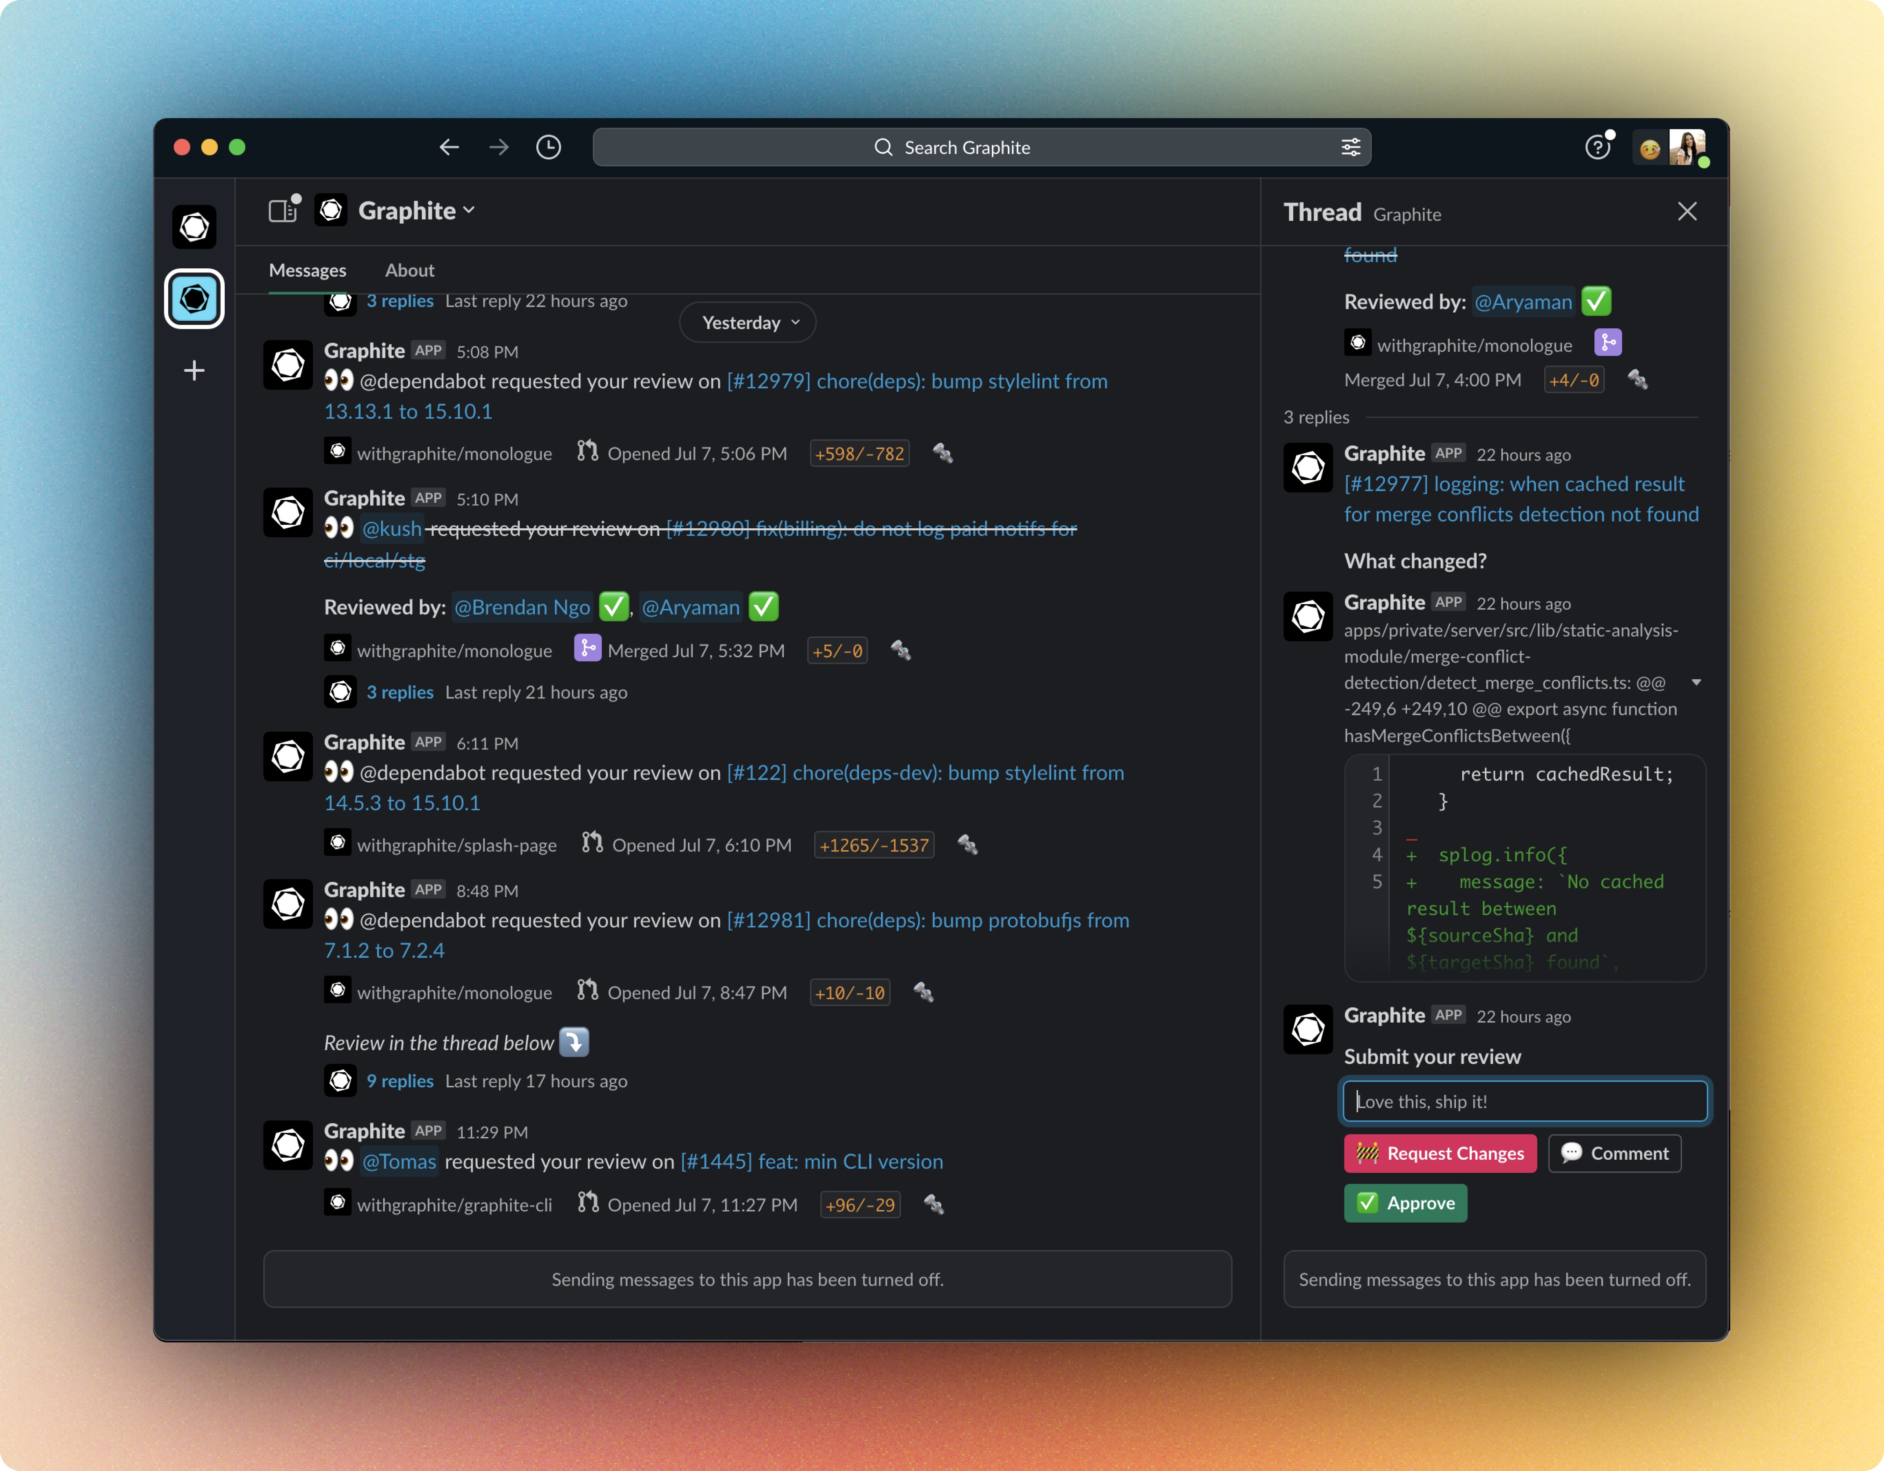Switch to the Messages tab
Viewport: 1884px width, 1471px height.
click(x=307, y=270)
